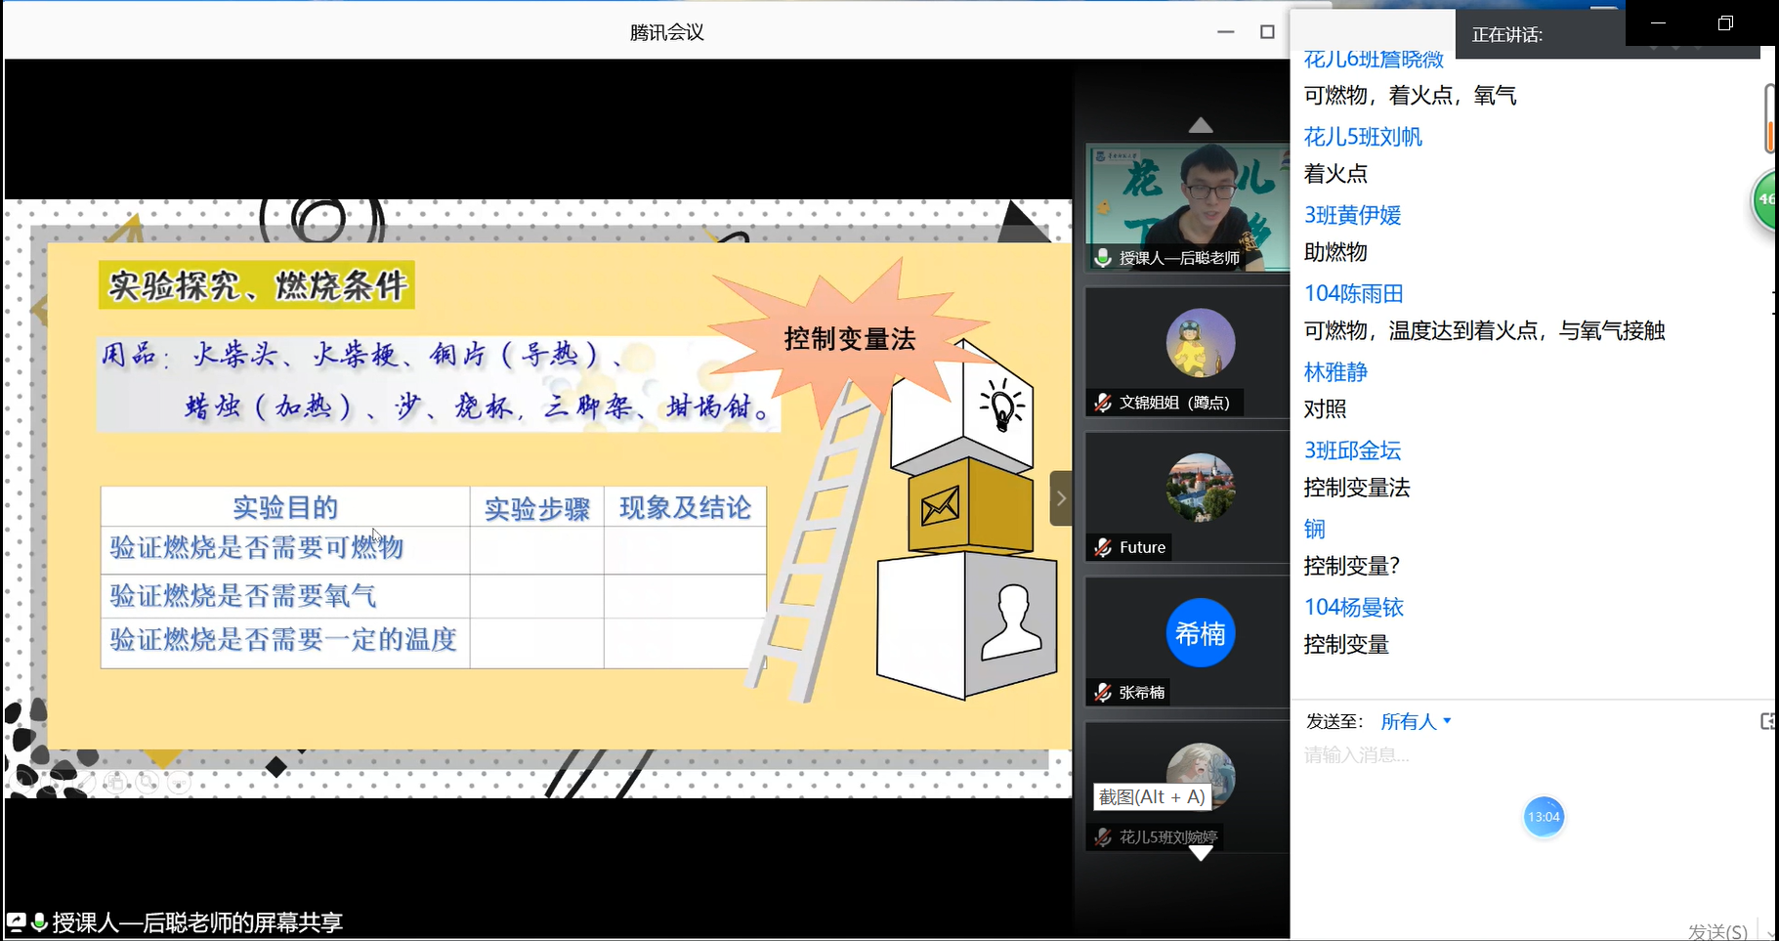
Task: Open the slideshow more options icon
Action: pos(179,782)
